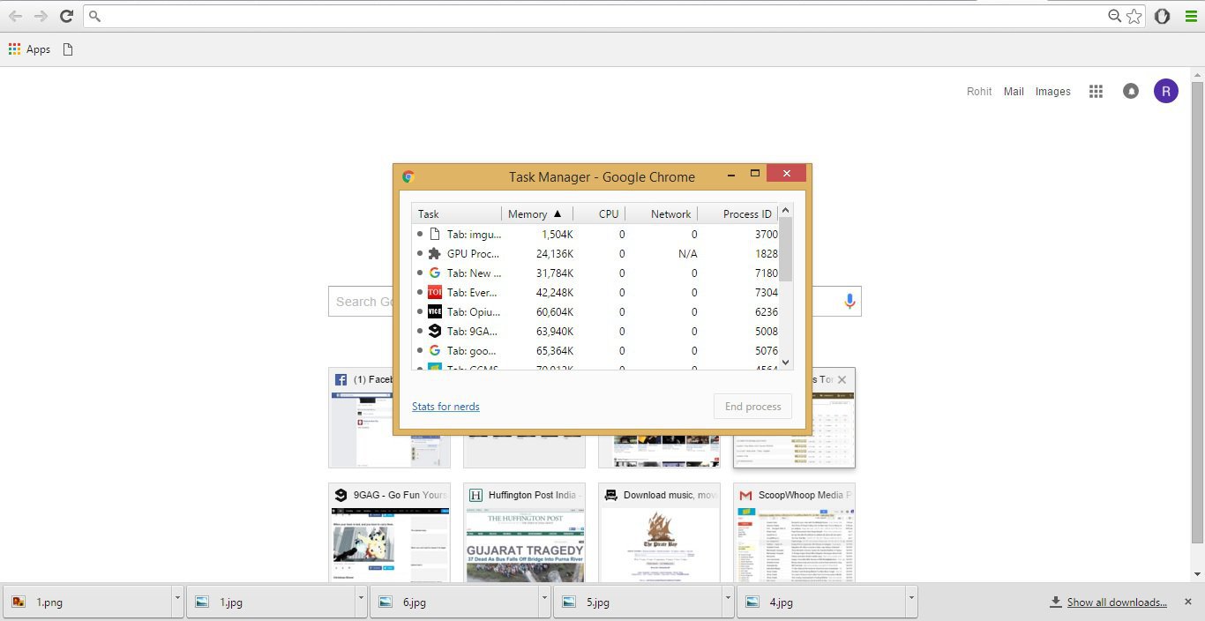This screenshot has height=621, width=1205.
Task: Sort Task Manager by Process ID column
Action: (x=737, y=213)
